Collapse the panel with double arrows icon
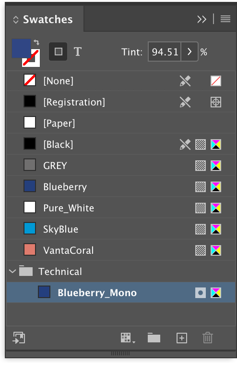Screen dimensions: 237x365 pos(202,19)
